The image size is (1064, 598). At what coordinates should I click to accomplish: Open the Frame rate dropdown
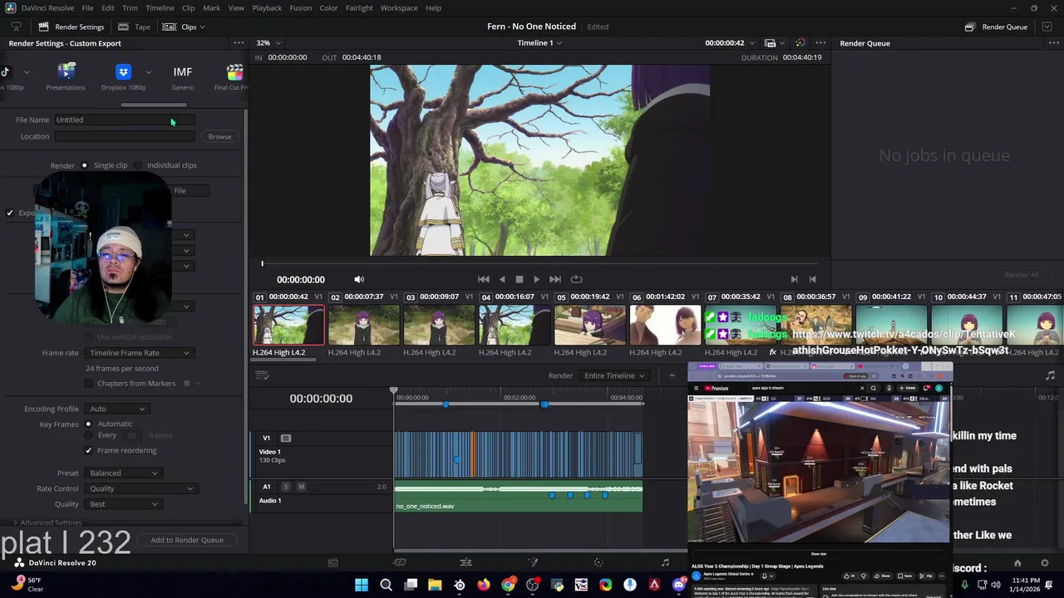click(x=139, y=353)
